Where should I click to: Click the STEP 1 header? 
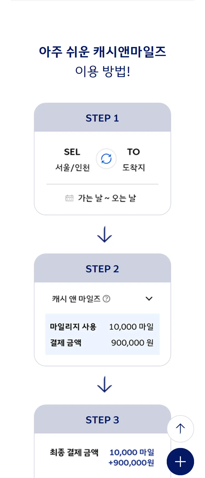click(102, 118)
